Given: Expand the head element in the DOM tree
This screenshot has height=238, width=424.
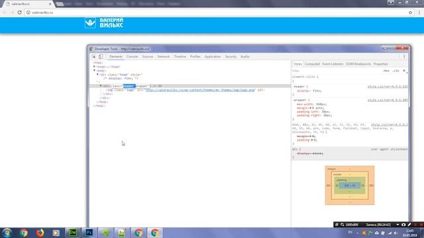Looking at the screenshot, I should tap(94, 66).
